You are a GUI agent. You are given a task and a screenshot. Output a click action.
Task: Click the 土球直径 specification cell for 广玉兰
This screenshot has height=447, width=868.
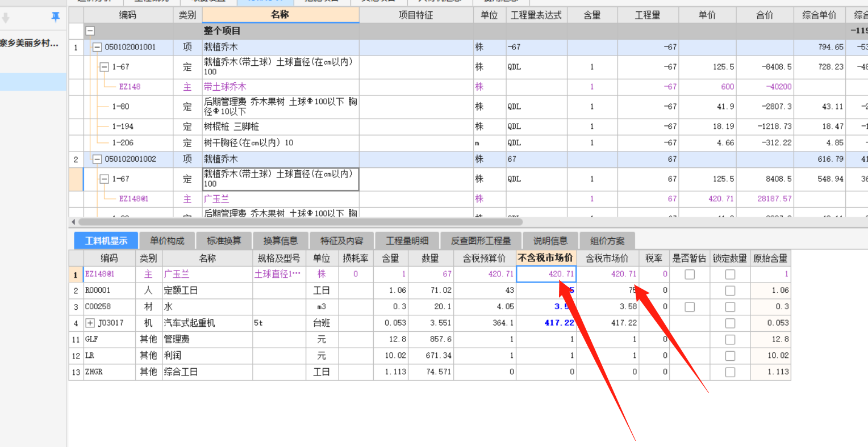279,274
